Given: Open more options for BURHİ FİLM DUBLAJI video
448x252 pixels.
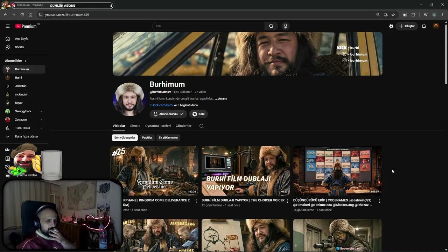Looking at the screenshot, I should coord(288,201).
